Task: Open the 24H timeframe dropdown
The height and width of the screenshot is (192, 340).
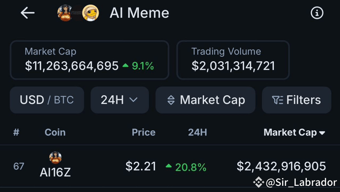Action: [119, 100]
